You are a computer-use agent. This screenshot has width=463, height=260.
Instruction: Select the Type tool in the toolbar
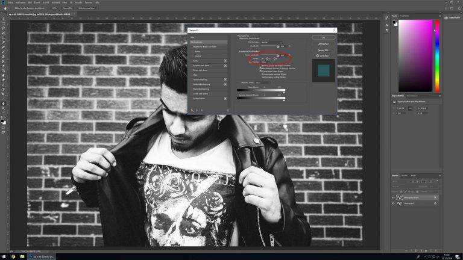(x=3, y=84)
